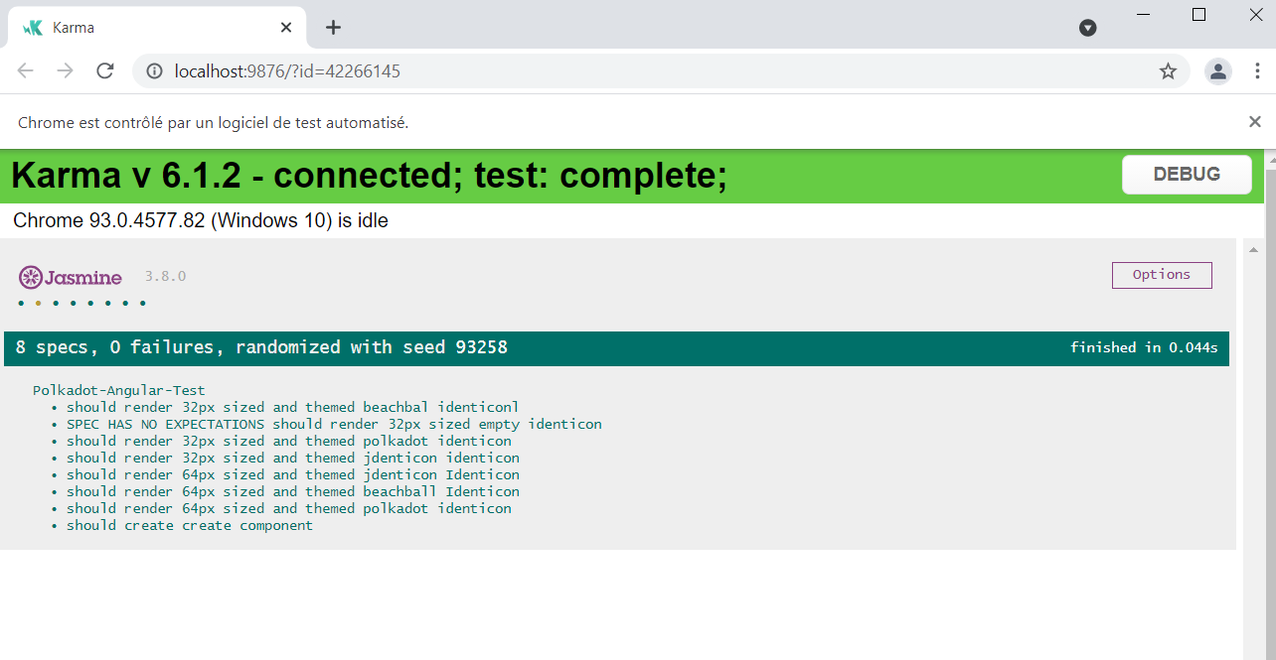Close the Karma tab

286,28
